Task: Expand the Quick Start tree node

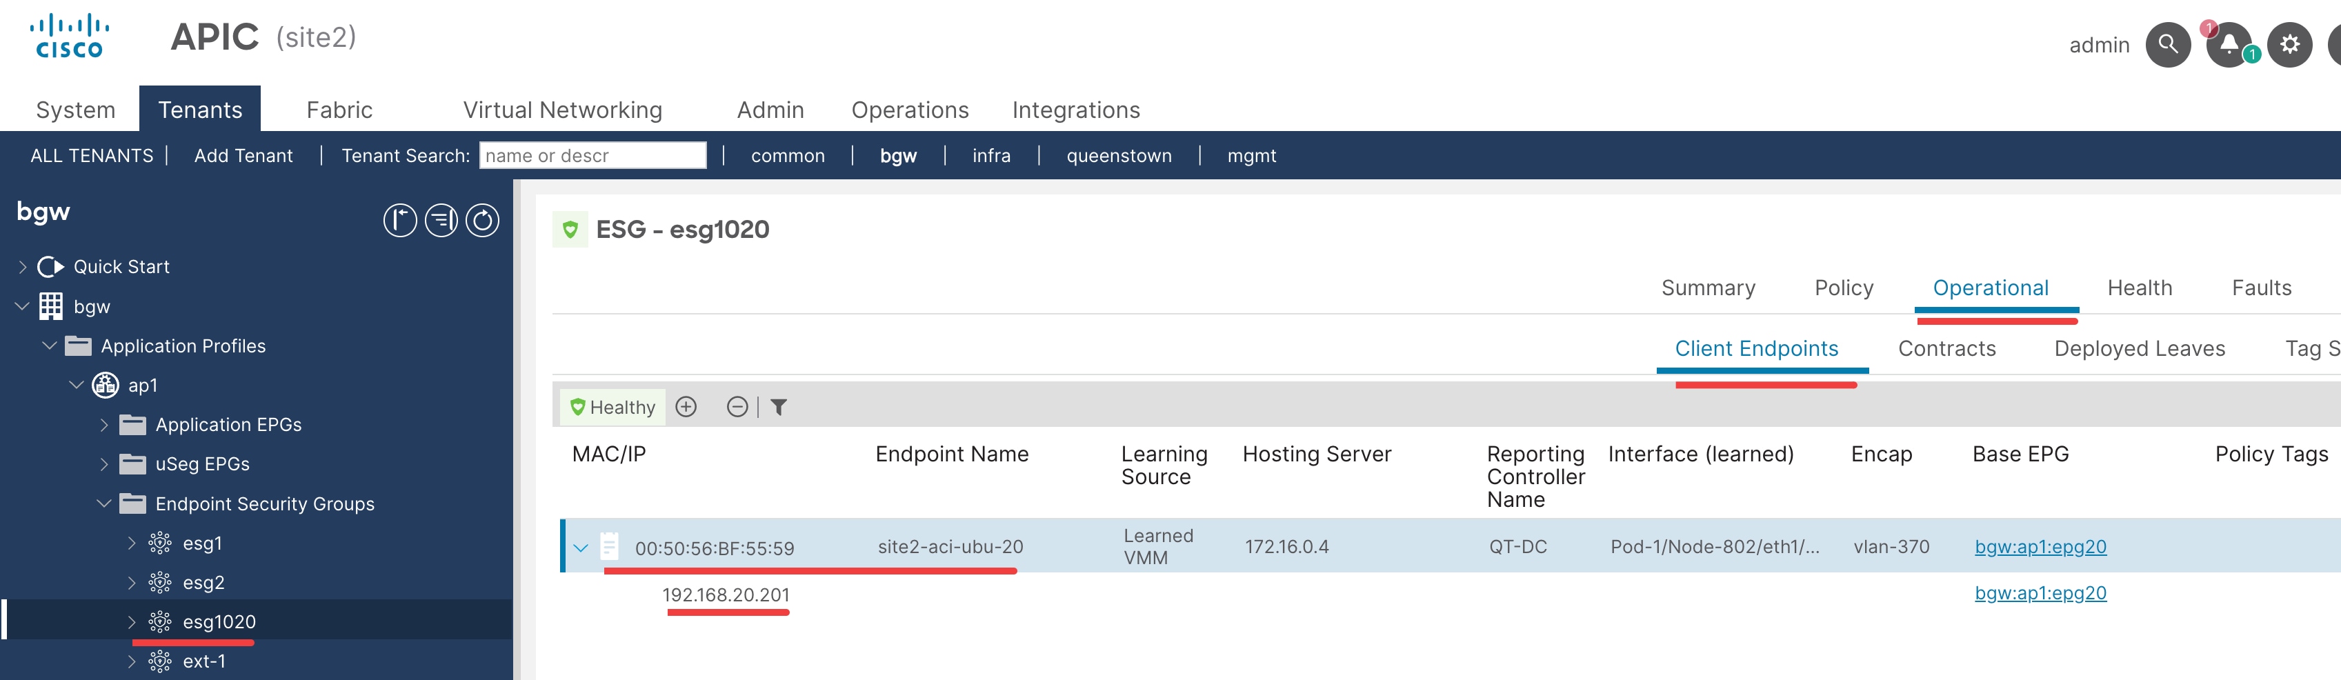Action: 23,266
